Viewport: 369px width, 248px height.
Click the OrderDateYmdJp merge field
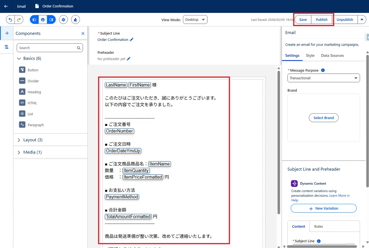[x=123, y=151]
